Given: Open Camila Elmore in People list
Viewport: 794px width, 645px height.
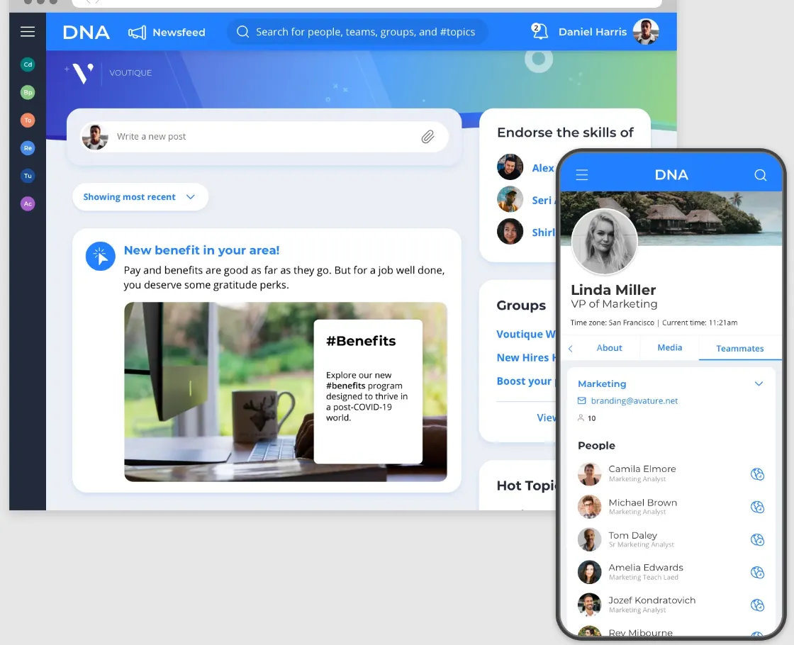Looking at the screenshot, I should coord(642,469).
